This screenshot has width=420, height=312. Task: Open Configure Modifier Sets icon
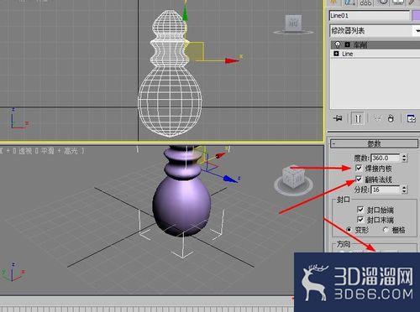coord(411,118)
